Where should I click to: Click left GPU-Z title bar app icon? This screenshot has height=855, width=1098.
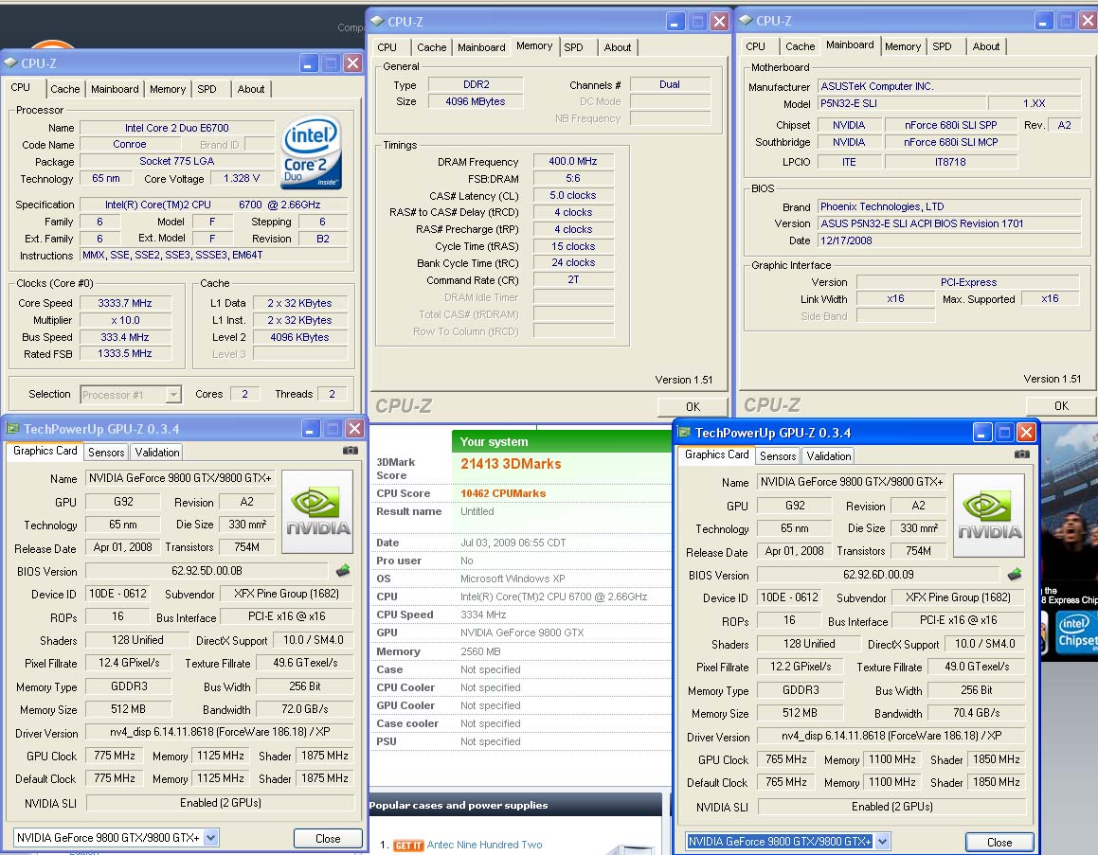(x=12, y=428)
